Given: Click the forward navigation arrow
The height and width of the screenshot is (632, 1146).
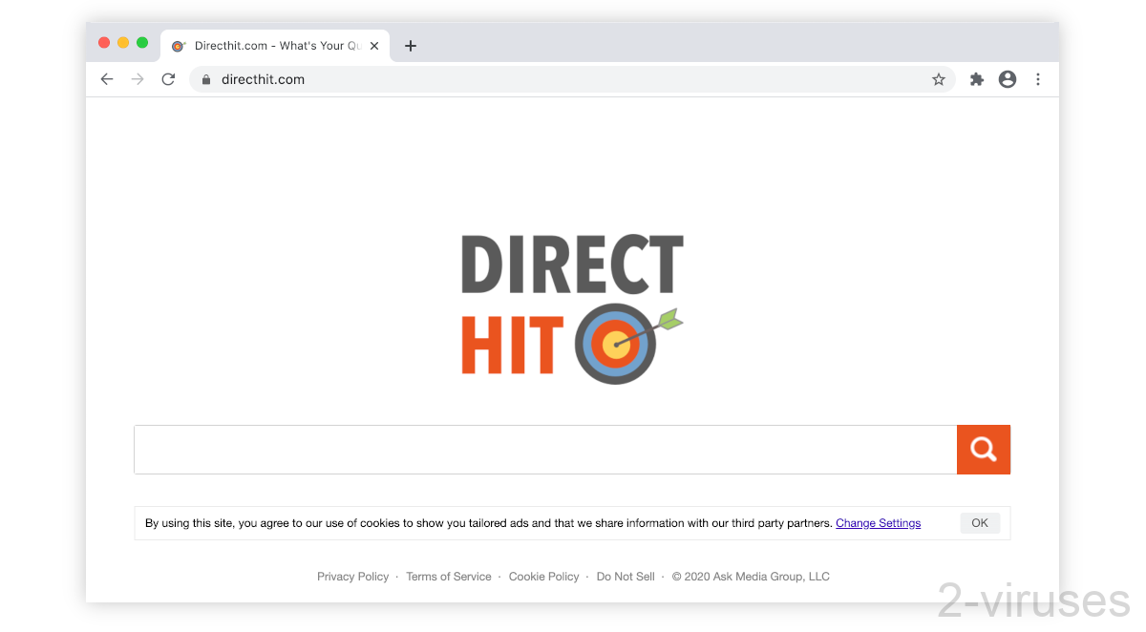Looking at the screenshot, I should pyautogui.click(x=137, y=79).
